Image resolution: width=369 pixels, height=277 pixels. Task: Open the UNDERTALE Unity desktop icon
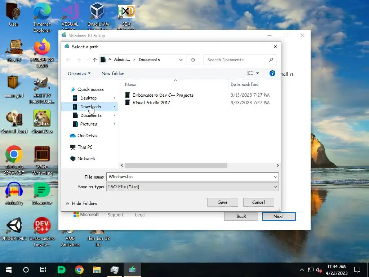coord(14,228)
